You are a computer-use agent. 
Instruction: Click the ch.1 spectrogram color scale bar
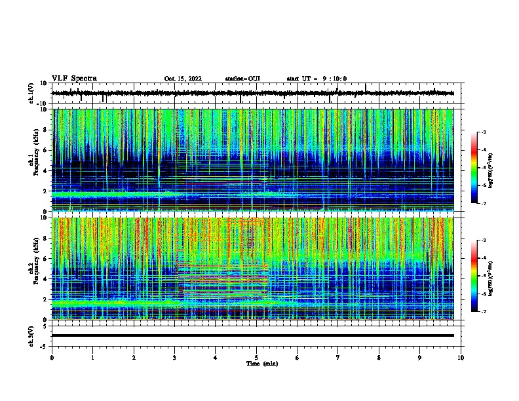[x=474, y=168]
